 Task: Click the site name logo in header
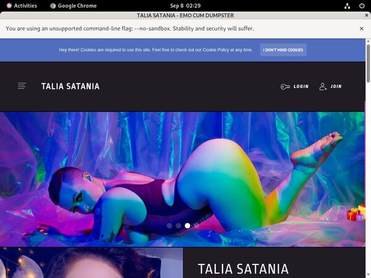pyautogui.click(x=70, y=86)
